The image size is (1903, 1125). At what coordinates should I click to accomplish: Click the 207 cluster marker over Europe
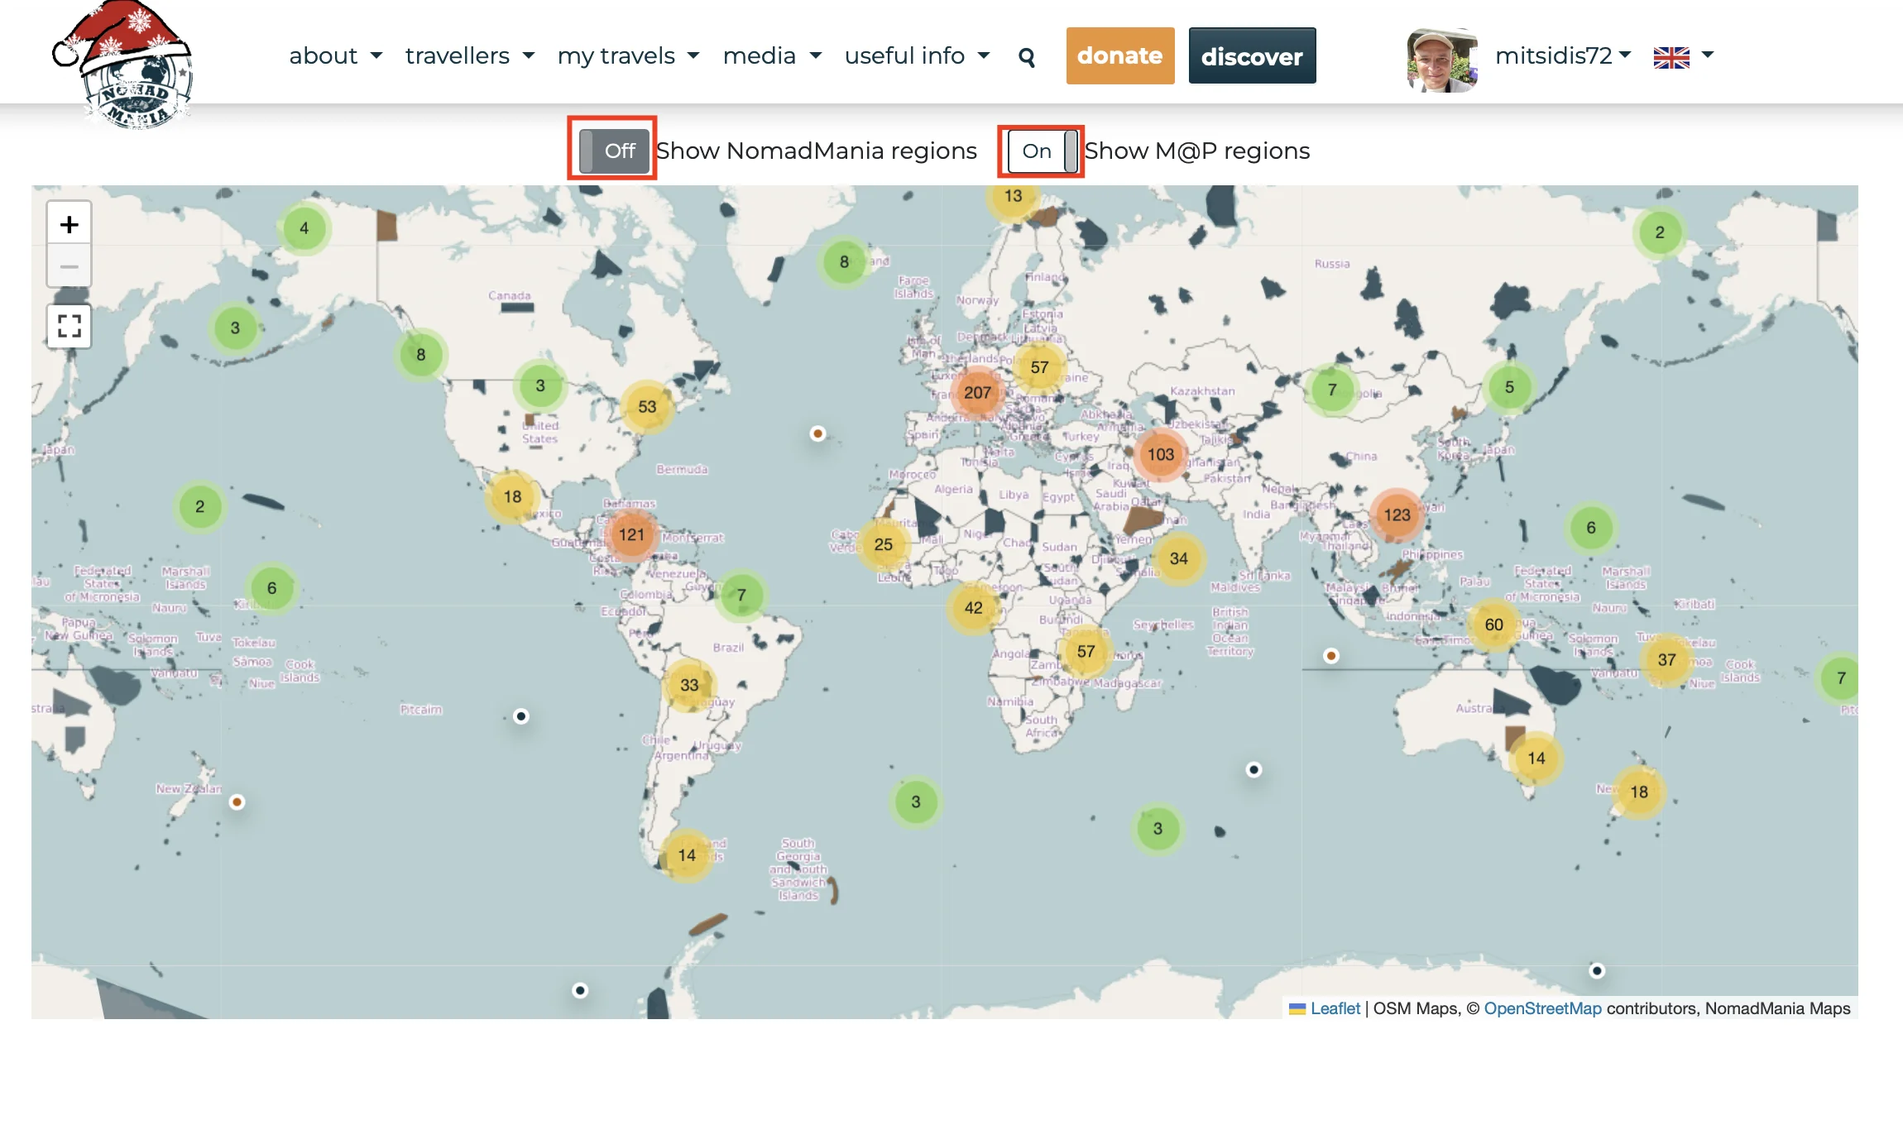(977, 393)
